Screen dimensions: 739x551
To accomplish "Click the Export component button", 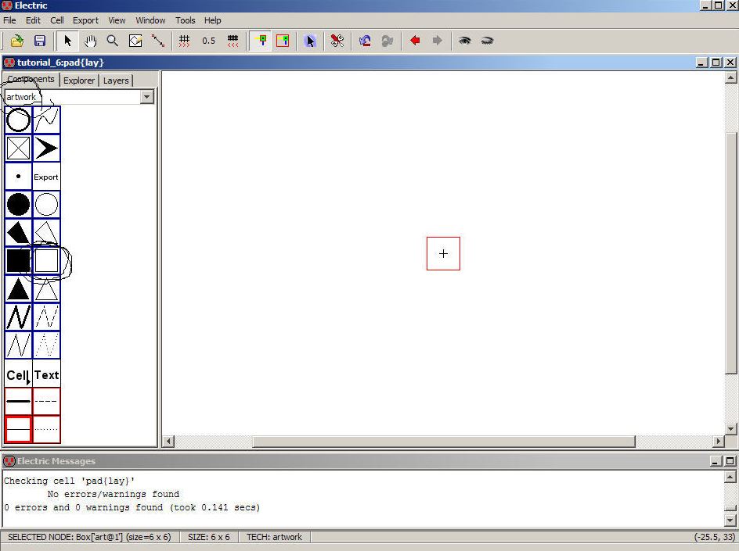I will tap(46, 177).
